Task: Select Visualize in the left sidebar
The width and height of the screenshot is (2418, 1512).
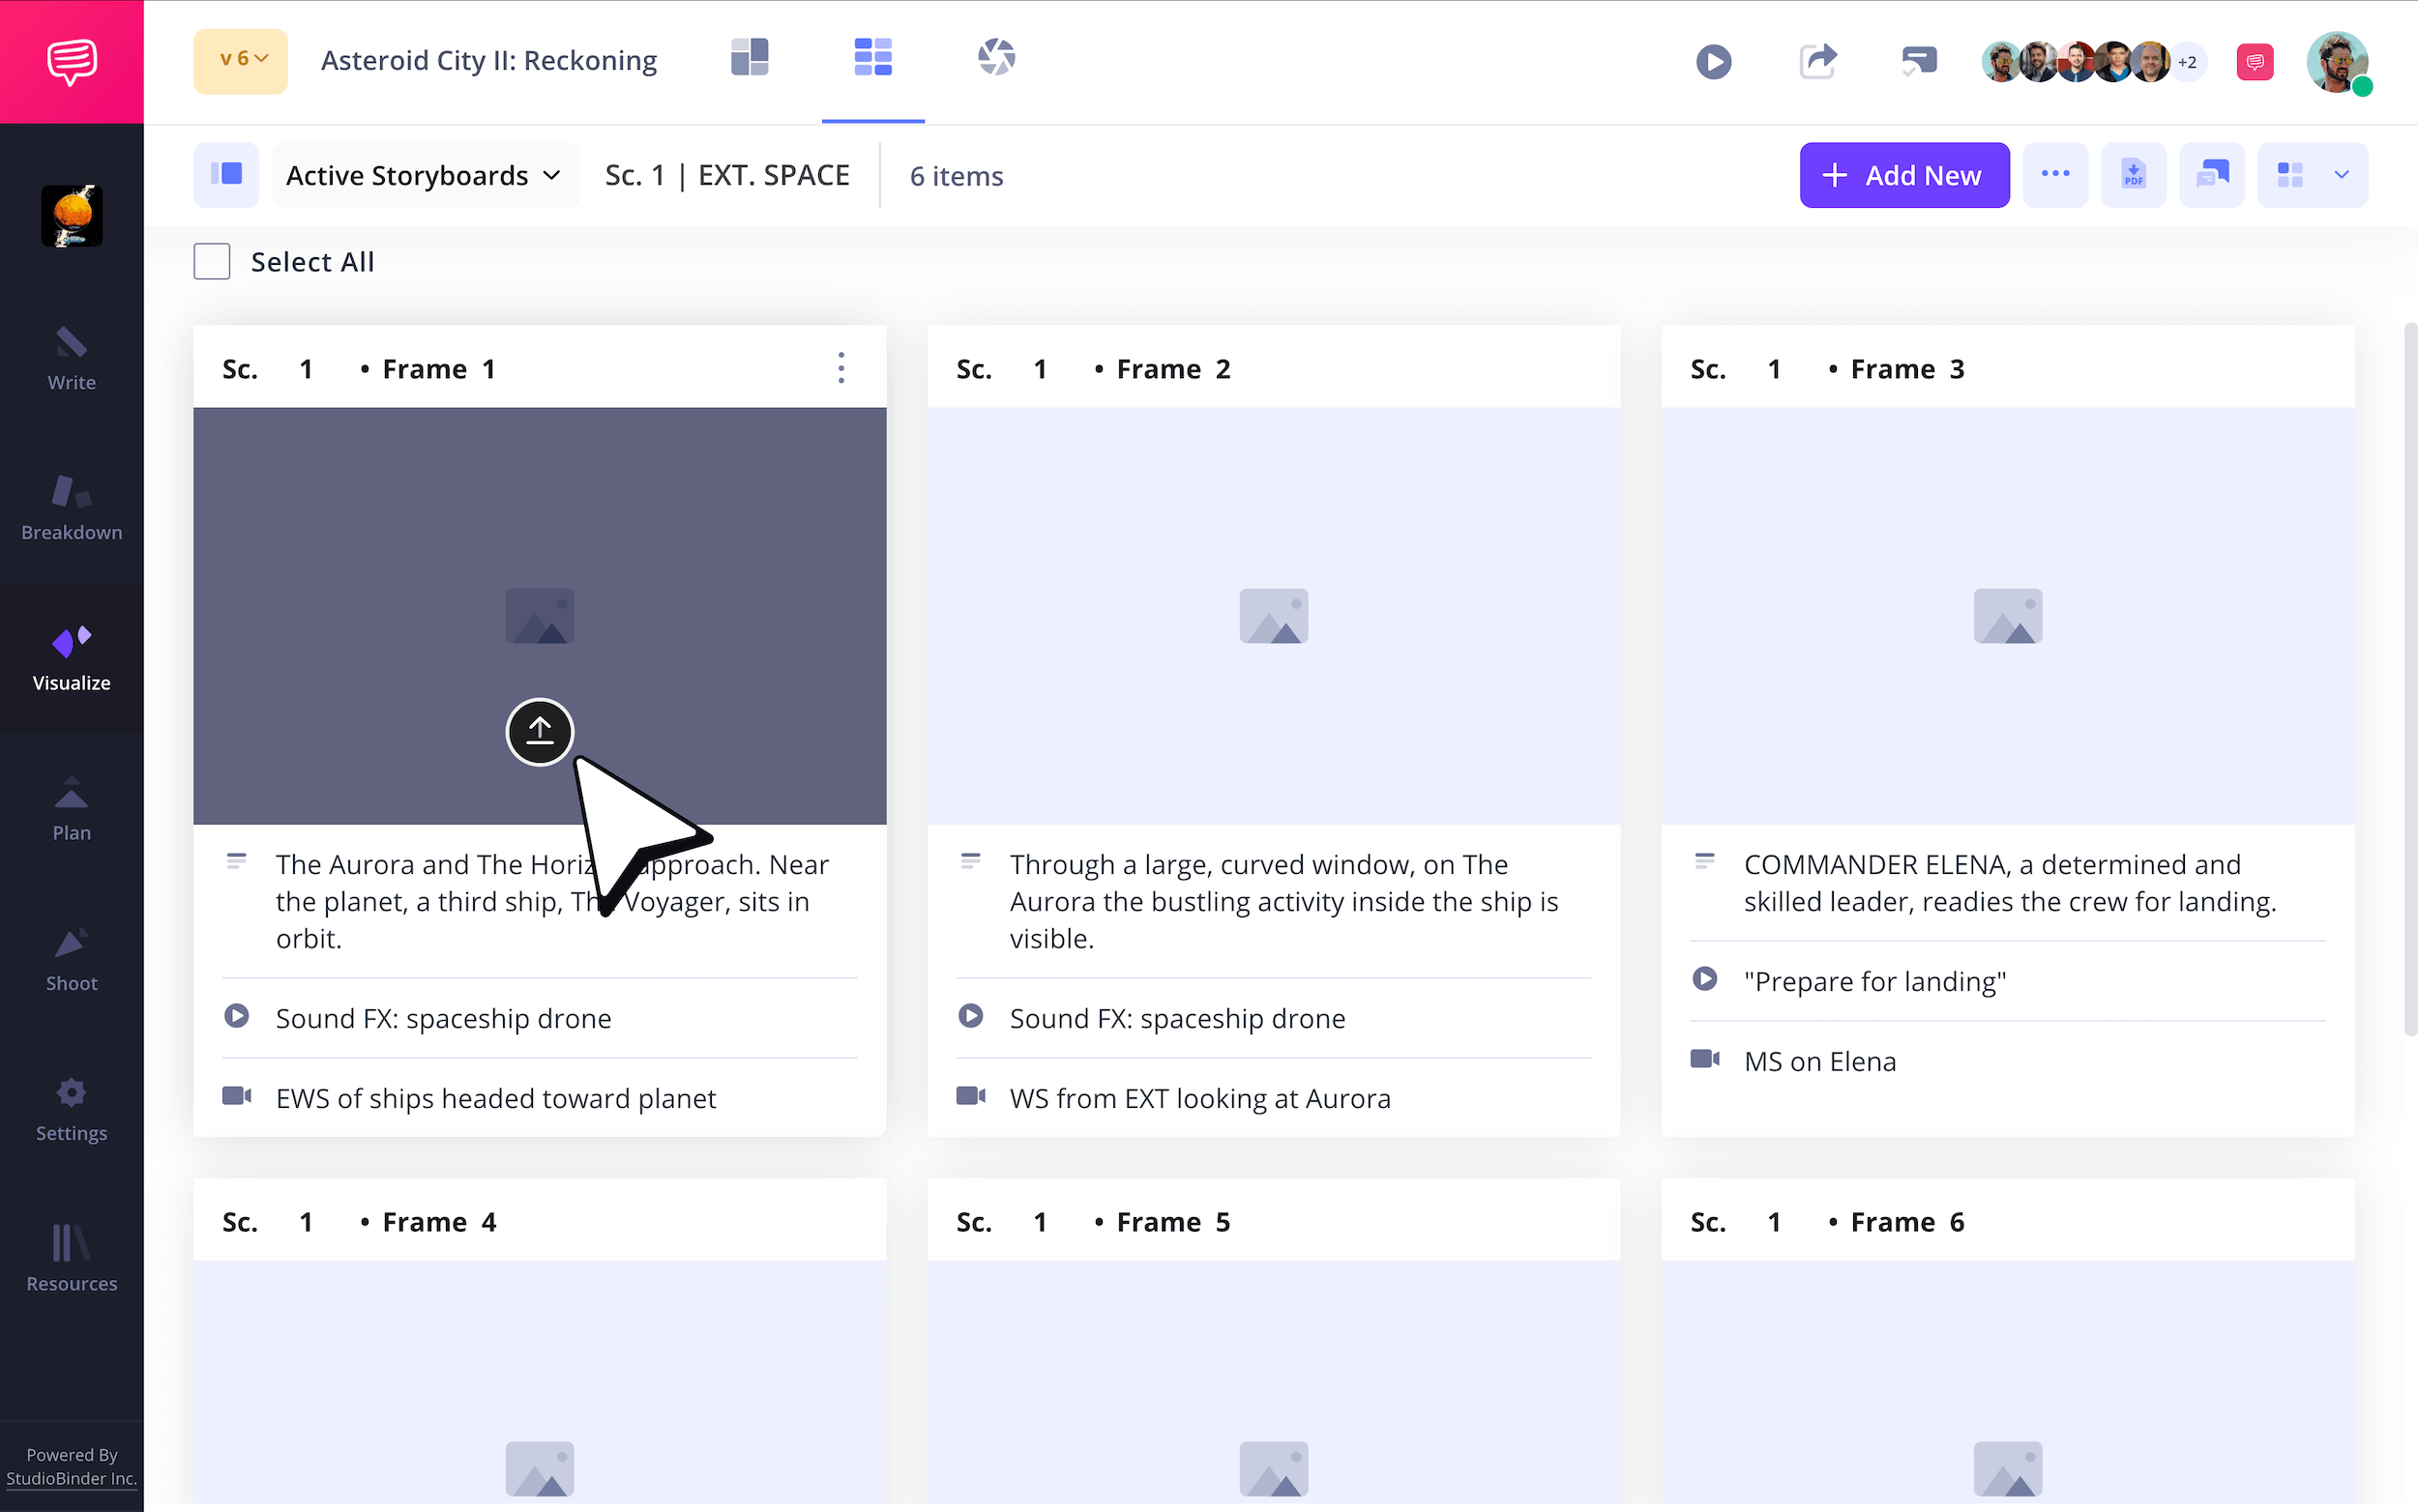Action: (71, 657)
